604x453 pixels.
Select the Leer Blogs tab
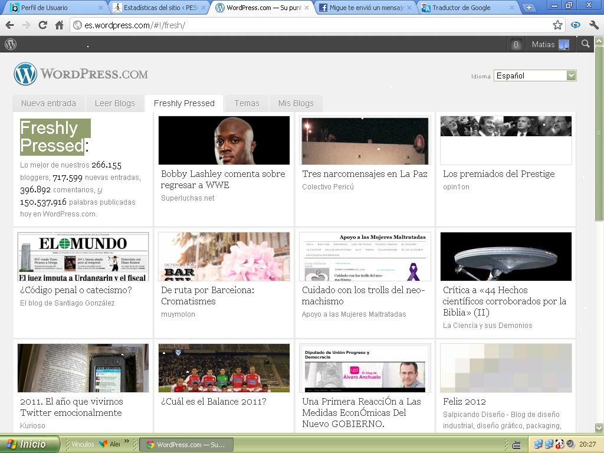(115, 103)
